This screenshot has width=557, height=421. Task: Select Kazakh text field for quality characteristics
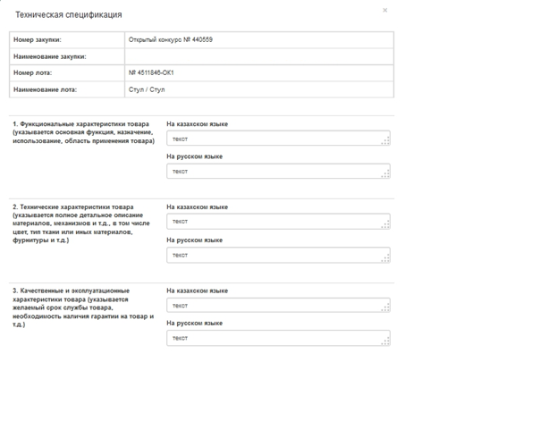tap(277, 306)
